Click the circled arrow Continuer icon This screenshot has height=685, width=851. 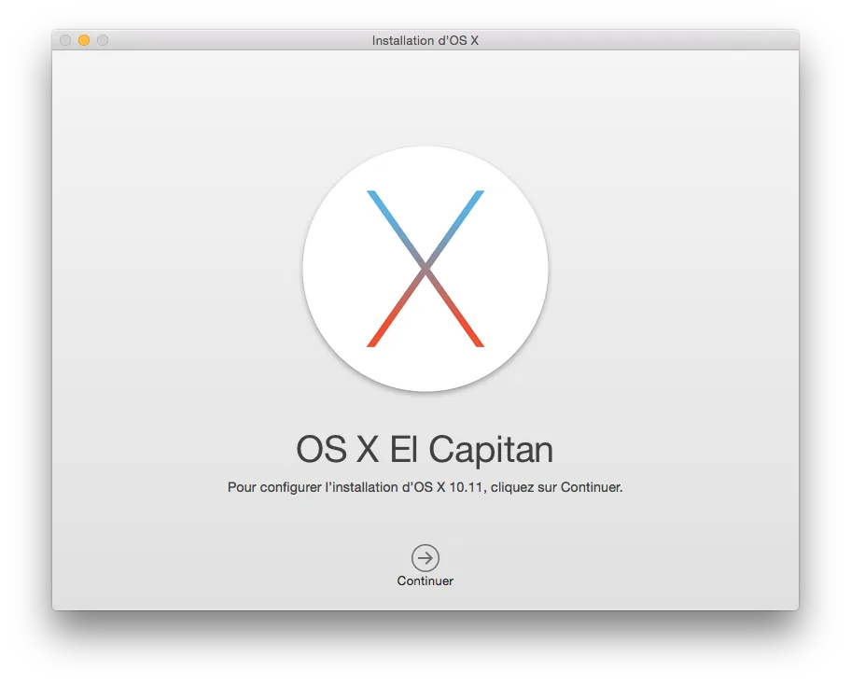(x=425, y=557)
